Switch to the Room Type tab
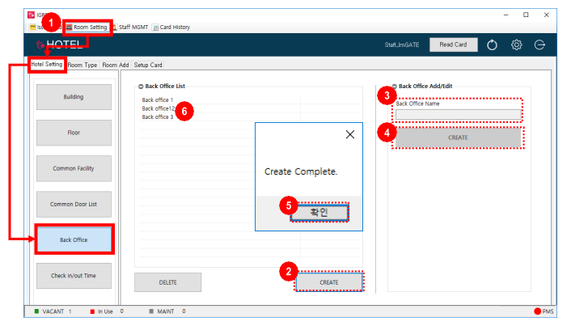This screenshot has height=326, width=567. pyautogui.click(x=82, y=65)
